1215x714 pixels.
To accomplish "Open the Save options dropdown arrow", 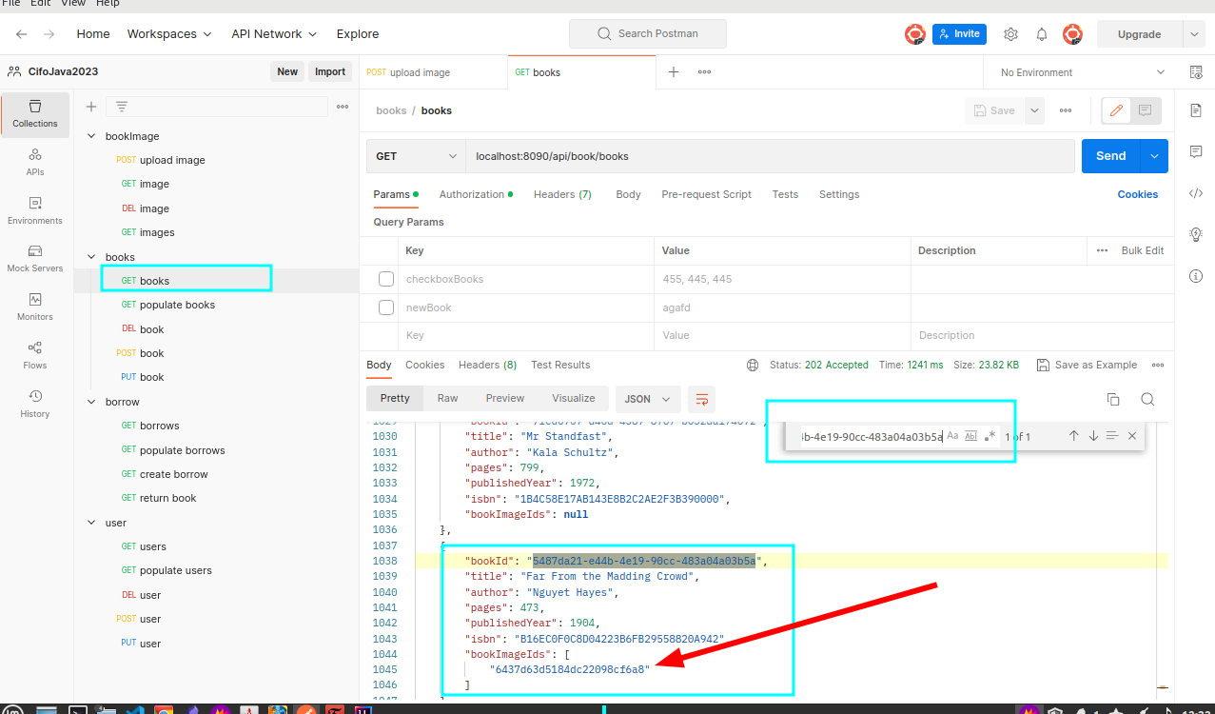I will click(1035, 110).
